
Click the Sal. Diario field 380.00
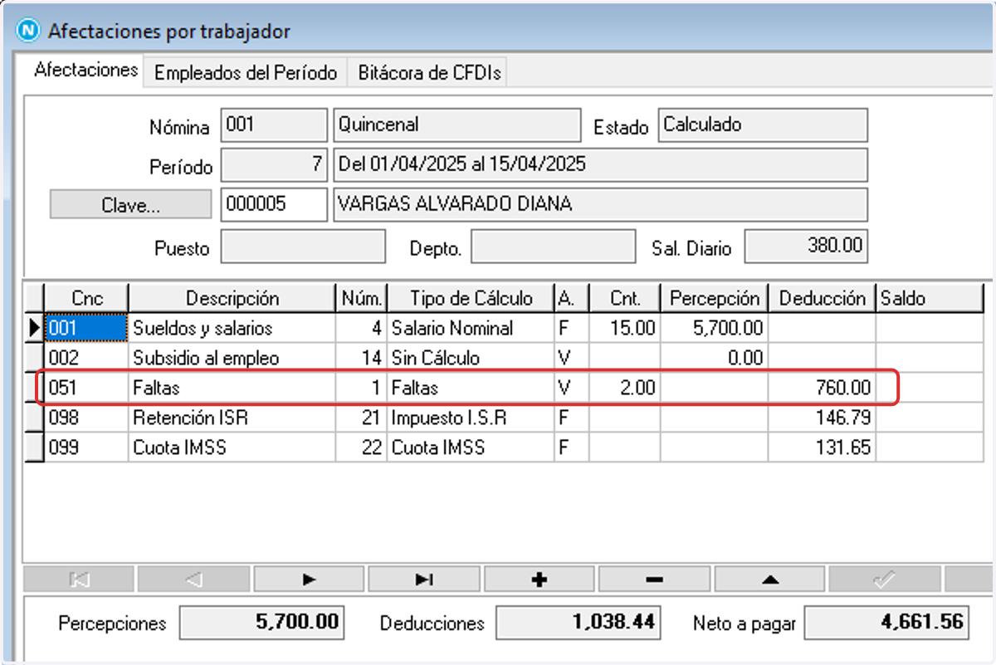tap(807, 247)
